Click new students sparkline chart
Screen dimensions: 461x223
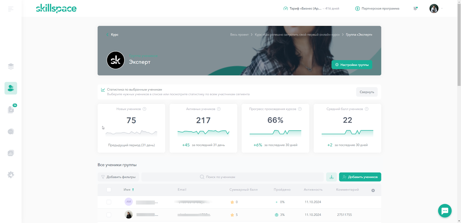coord(131,133)
